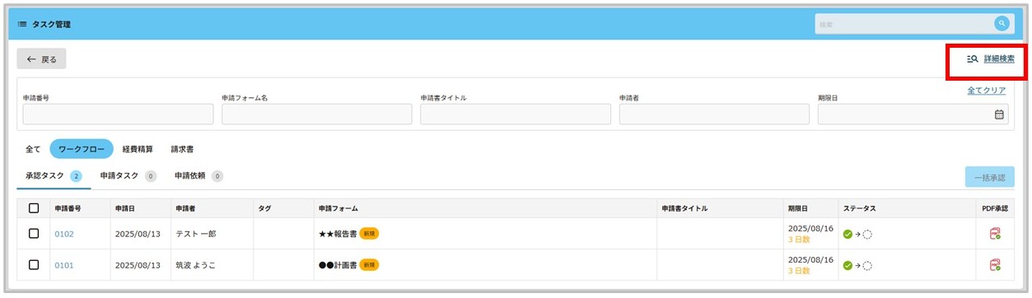Click the 新規 badge next to ●●計画書
This screenshot has width=1032, height=298.
[369, 265]
